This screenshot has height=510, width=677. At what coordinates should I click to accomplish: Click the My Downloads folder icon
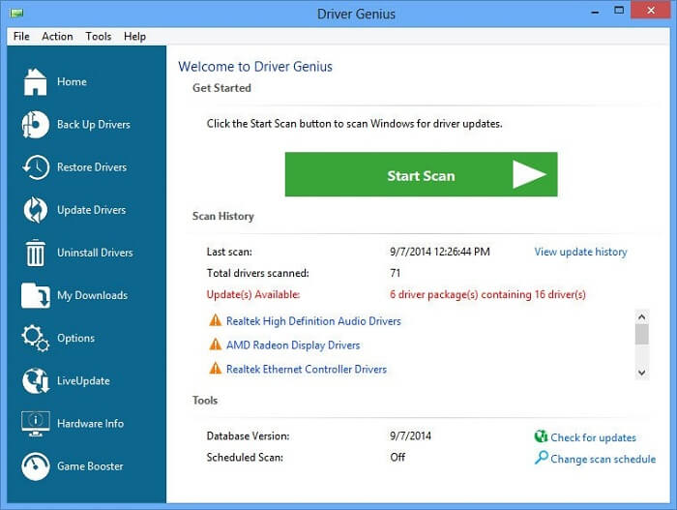(36, 295)
